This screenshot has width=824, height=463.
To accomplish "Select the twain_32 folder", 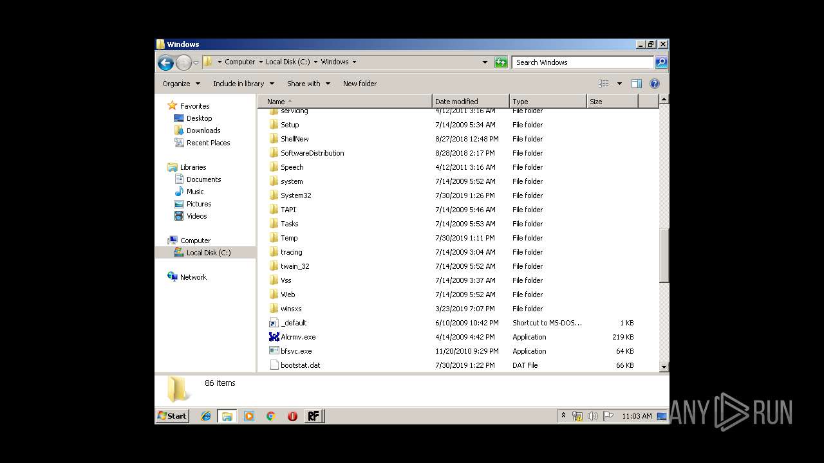I will (295, 266).
